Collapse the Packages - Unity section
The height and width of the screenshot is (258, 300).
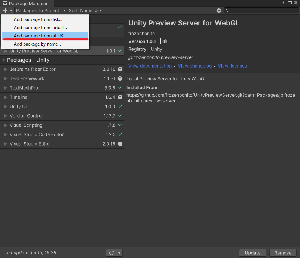pos(4,60)
